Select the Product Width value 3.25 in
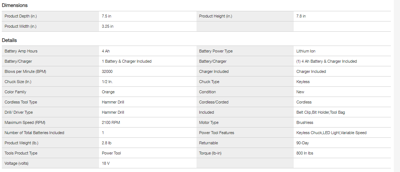This screenshot has height=172, width=400. tap(107, 26)
